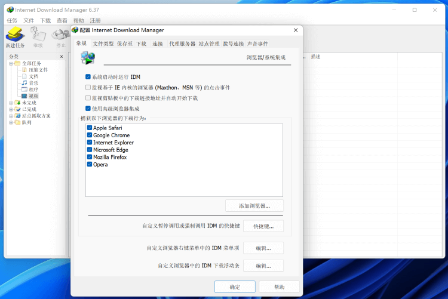Click the 未完成 folder icon
This screenshot has width=448, height=299.
point(18,103)
